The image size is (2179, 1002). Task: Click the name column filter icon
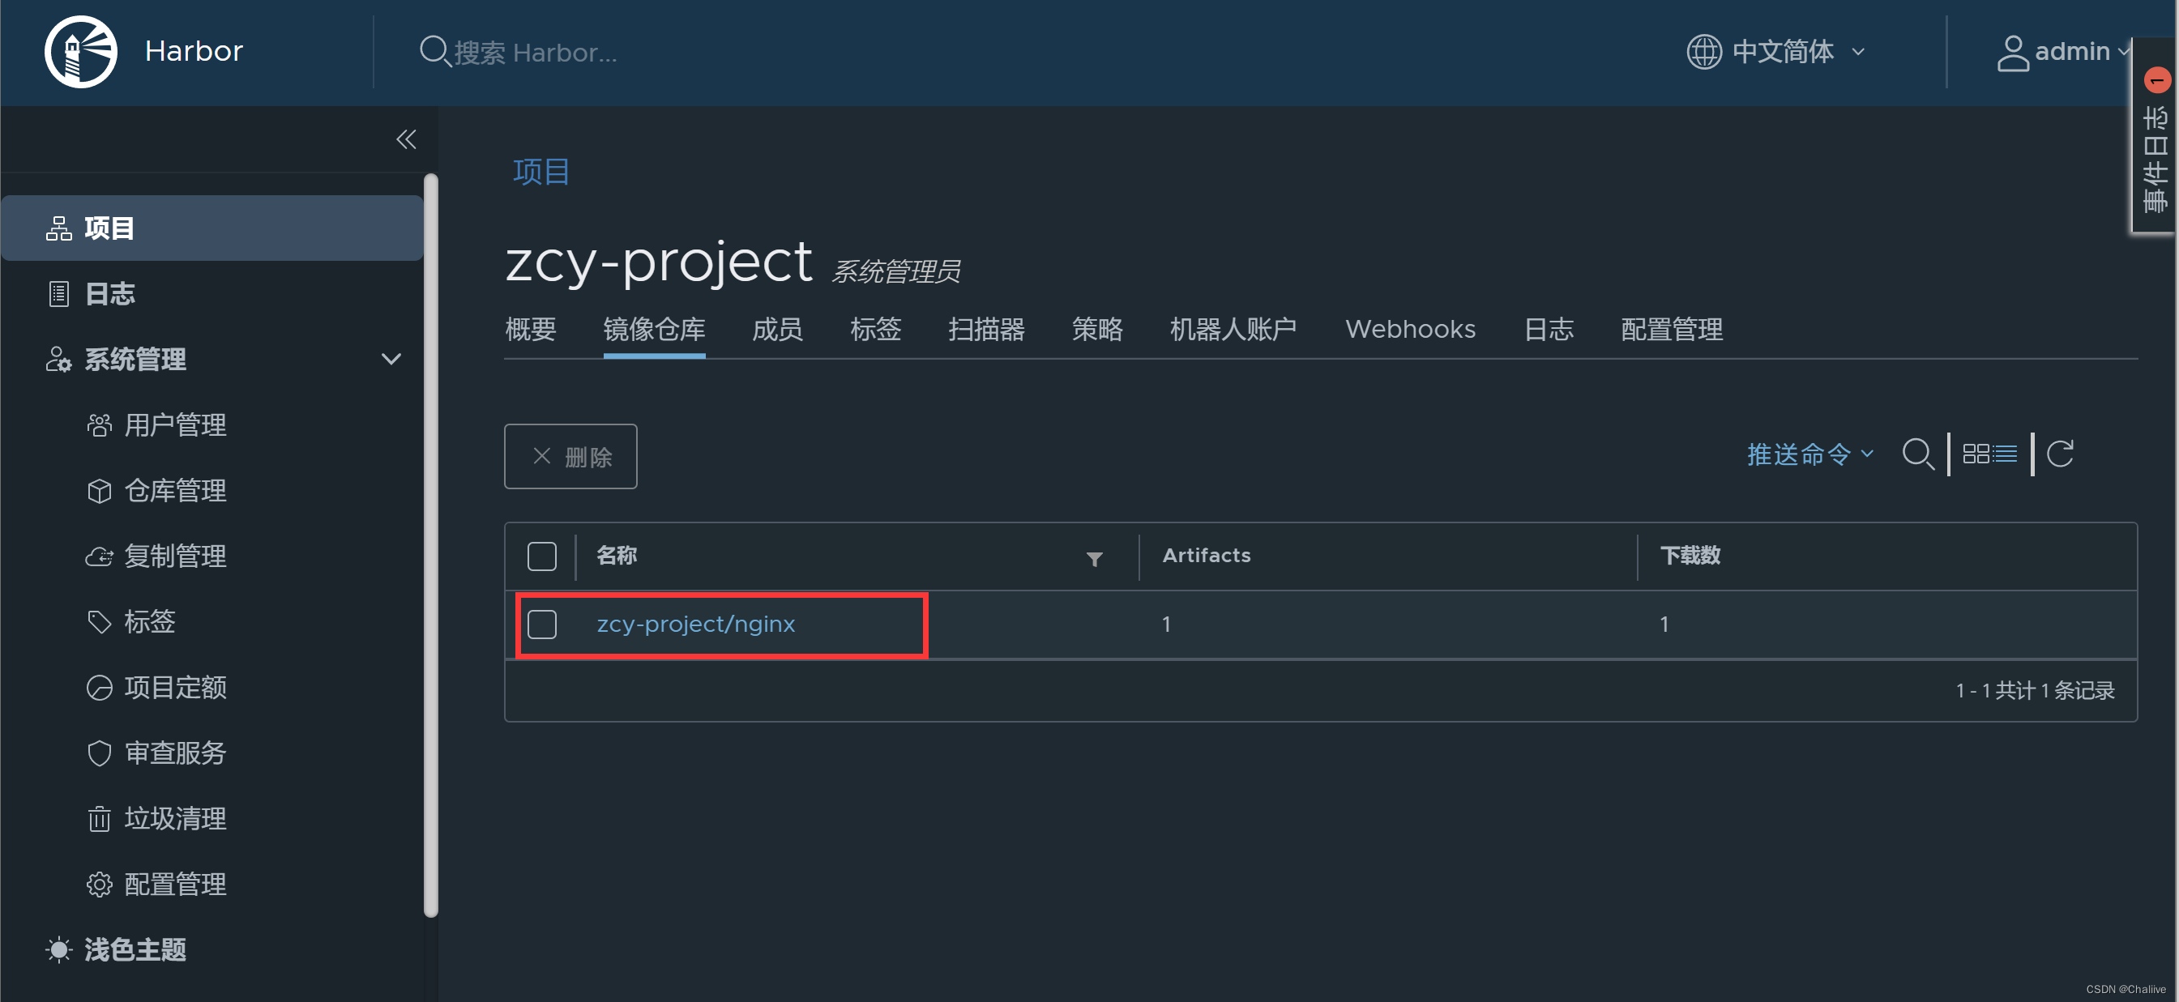tap(1094, 558)
